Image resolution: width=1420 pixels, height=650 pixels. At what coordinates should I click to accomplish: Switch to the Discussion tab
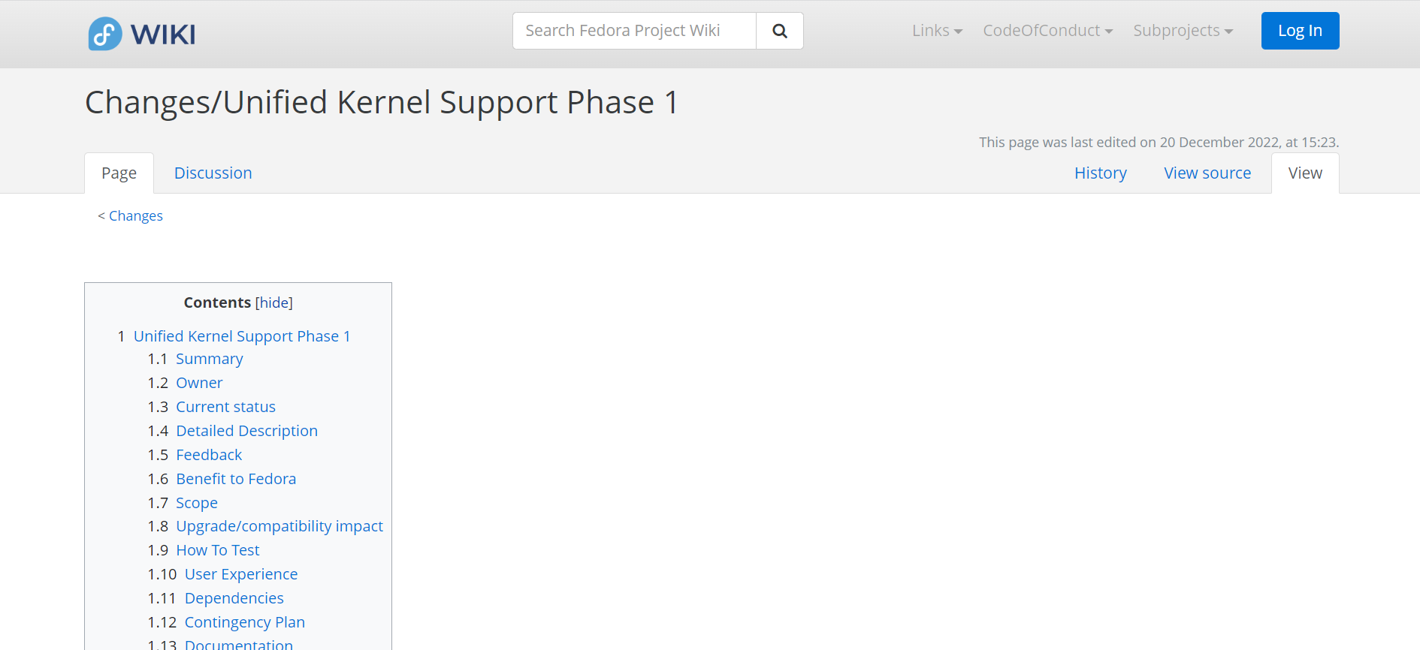click(213, 173)
